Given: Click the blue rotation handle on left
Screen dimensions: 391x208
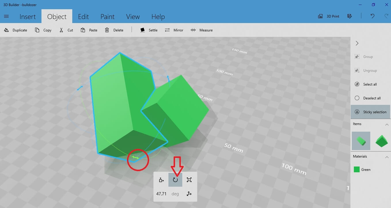Looking at the screenshot, I should (80, 88).
